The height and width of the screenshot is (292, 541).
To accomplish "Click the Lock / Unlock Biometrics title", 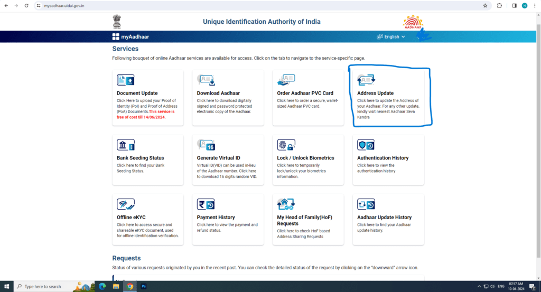I will [x=306, y=158].
